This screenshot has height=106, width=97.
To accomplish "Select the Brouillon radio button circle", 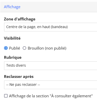I will pyautogui.click(x=24, y=48).
